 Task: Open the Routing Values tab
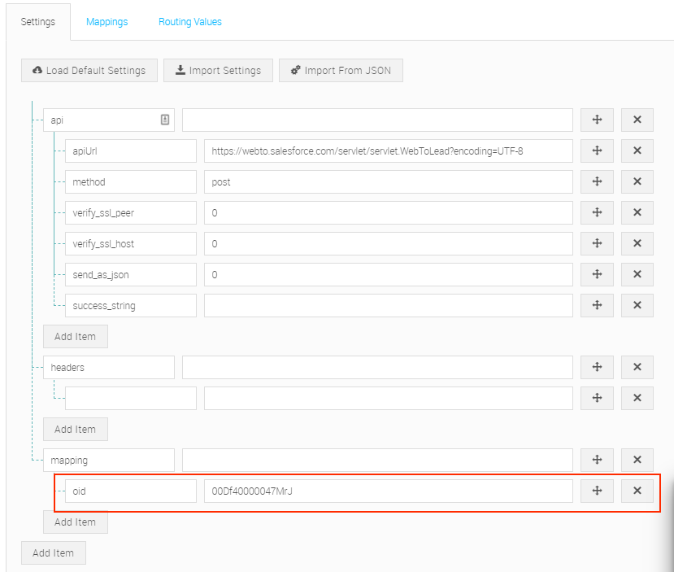click(x=189, y=21)
